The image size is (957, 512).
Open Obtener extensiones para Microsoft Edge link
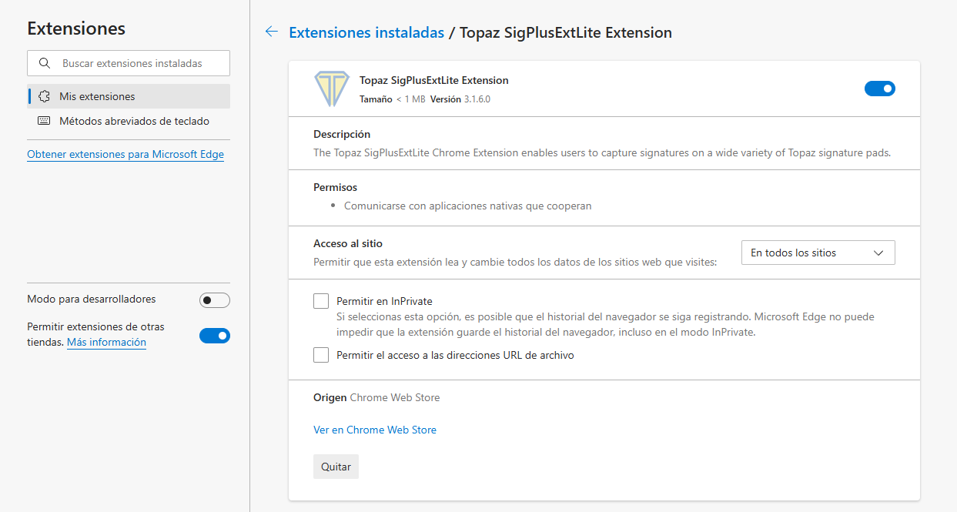click(125, 154)
